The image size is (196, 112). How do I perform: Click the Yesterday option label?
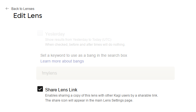[x=55, y=34]
